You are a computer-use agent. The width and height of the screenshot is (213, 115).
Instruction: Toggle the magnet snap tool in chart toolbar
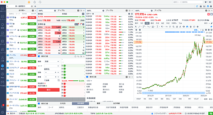(187, 27)
